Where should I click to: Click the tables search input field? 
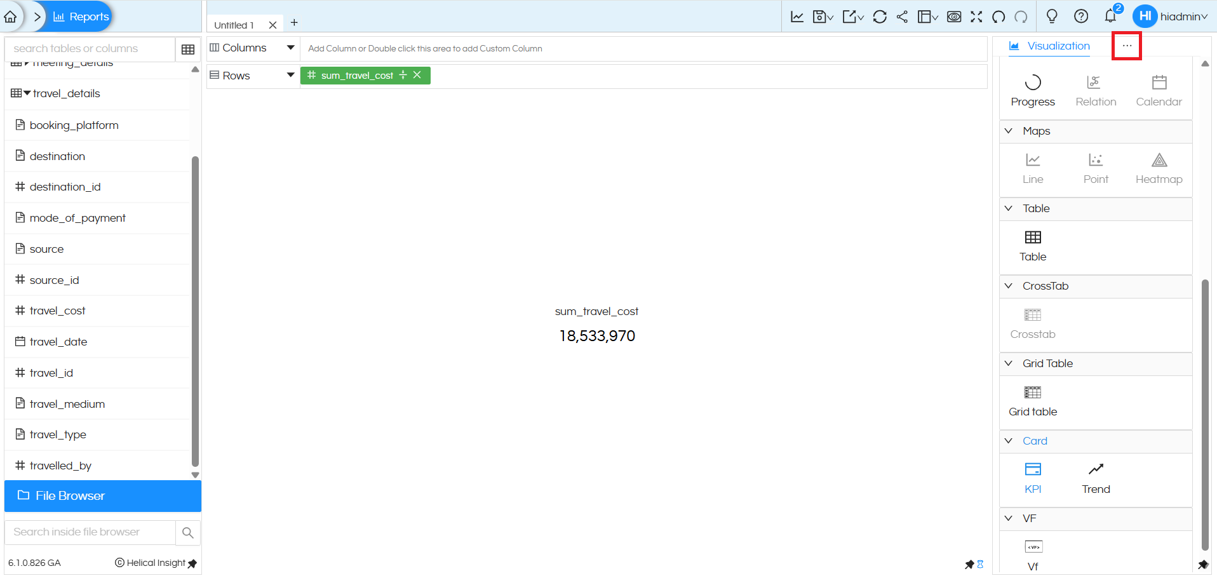89,48
